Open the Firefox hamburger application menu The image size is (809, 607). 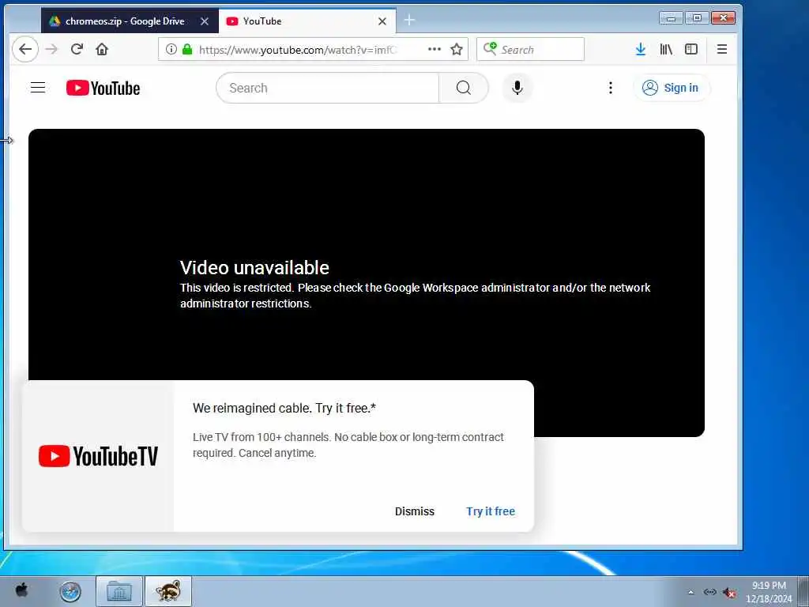pyautogui.click(x=722, y=50)
